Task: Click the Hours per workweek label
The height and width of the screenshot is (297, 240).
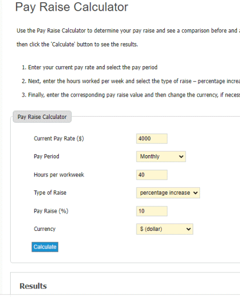Action: [59, 175]
